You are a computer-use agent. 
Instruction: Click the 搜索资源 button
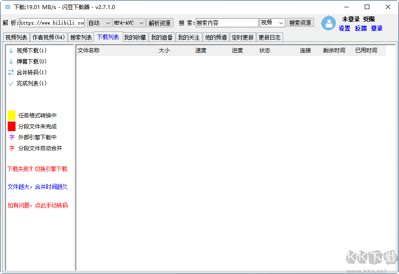tap(300, 23)
